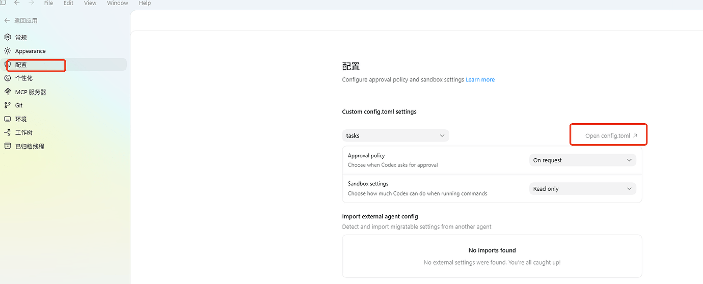703x284 pixels.
Task: Click the 已归档线程 archive box icon
Action: point(8,146)
